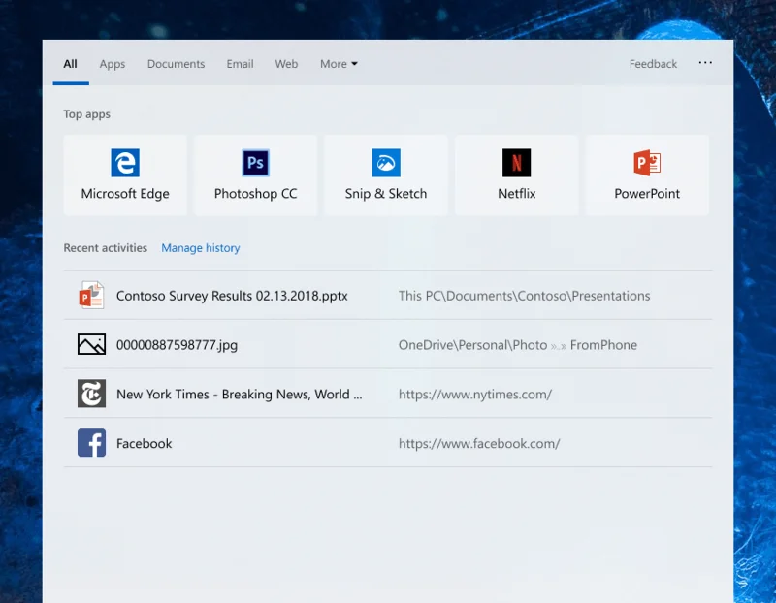The width and height of the screenshot is (776, 603).
Task: Switch to the Web tab
Action: 286,64
